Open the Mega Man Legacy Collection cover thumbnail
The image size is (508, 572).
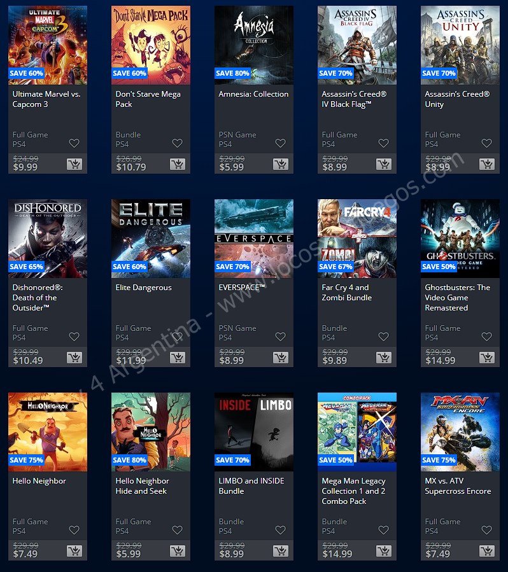coord(357,432)
